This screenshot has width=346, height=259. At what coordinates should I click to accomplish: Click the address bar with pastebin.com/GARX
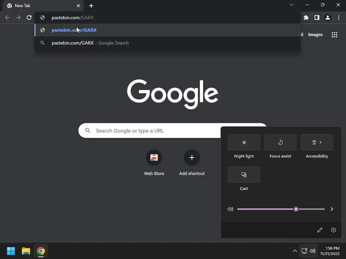pyautogui.click(x=168, y=18)
